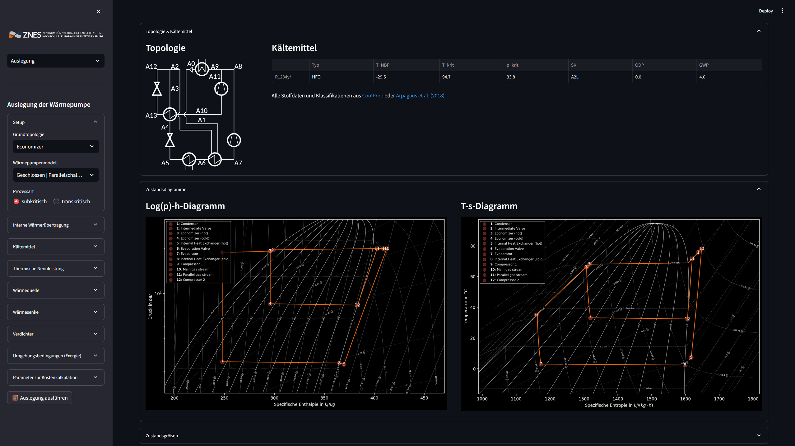Click the table icon on the Auslegung ausführen button

[15, 397]
